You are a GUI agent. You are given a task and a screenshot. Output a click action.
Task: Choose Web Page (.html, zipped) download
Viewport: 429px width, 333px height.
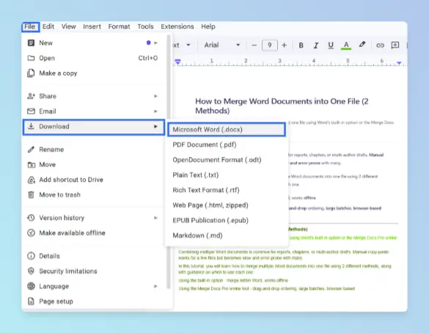[227, 205]
